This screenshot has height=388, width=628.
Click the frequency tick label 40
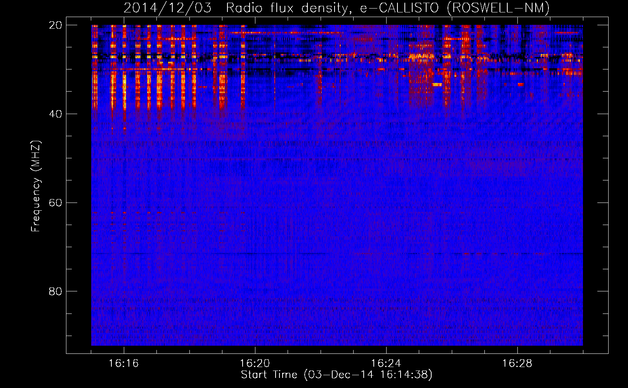pyautogui.click(x=55, y=114)
